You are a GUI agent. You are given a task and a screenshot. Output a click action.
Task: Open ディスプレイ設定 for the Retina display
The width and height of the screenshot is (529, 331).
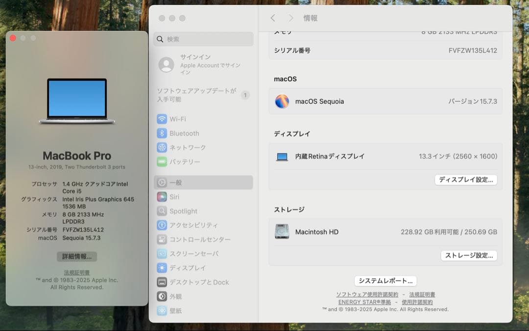466,180
